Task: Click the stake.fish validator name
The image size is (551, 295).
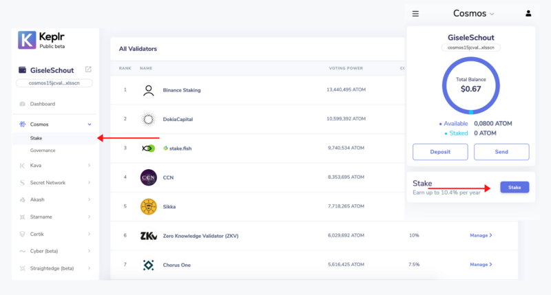Action: (180, 149)
